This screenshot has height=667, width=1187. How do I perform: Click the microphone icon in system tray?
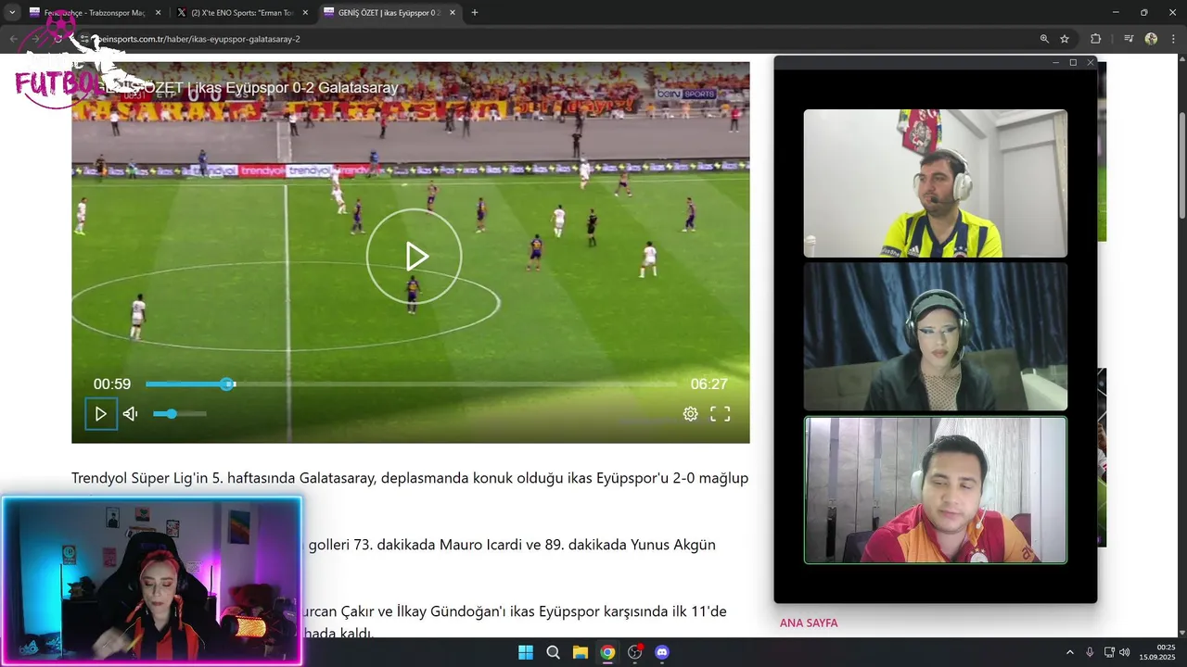(1090, 652)
